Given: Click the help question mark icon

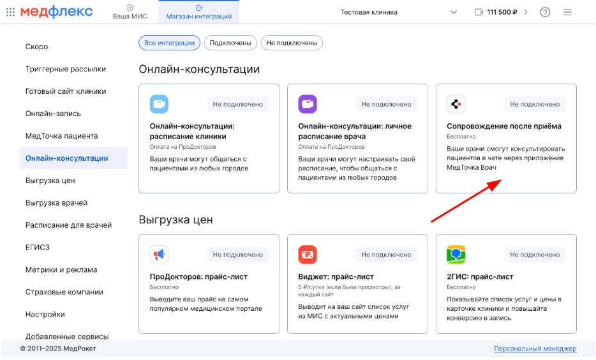Looking at the screenshot, I should (x=545, y=12).
